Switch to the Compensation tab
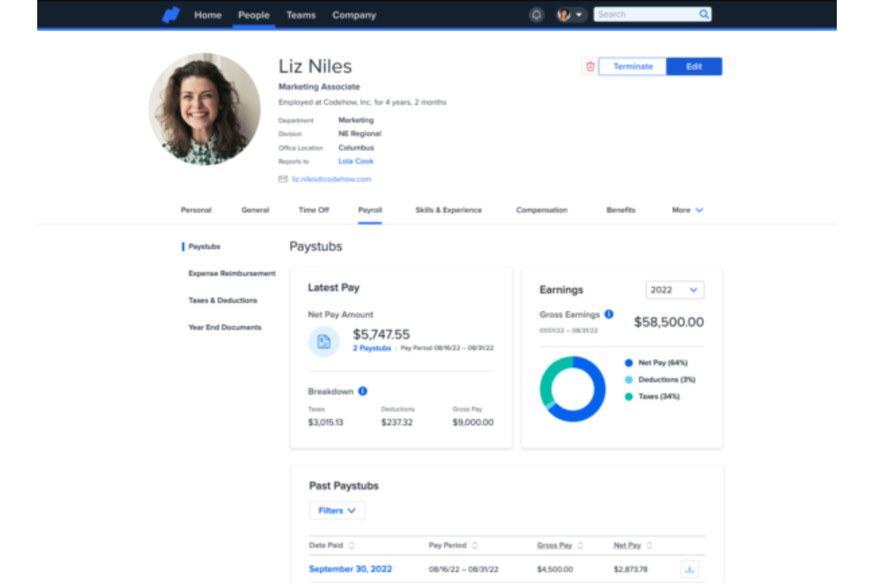Image resolution: width=874 pixels, height=583 pixels. point(542,210)
